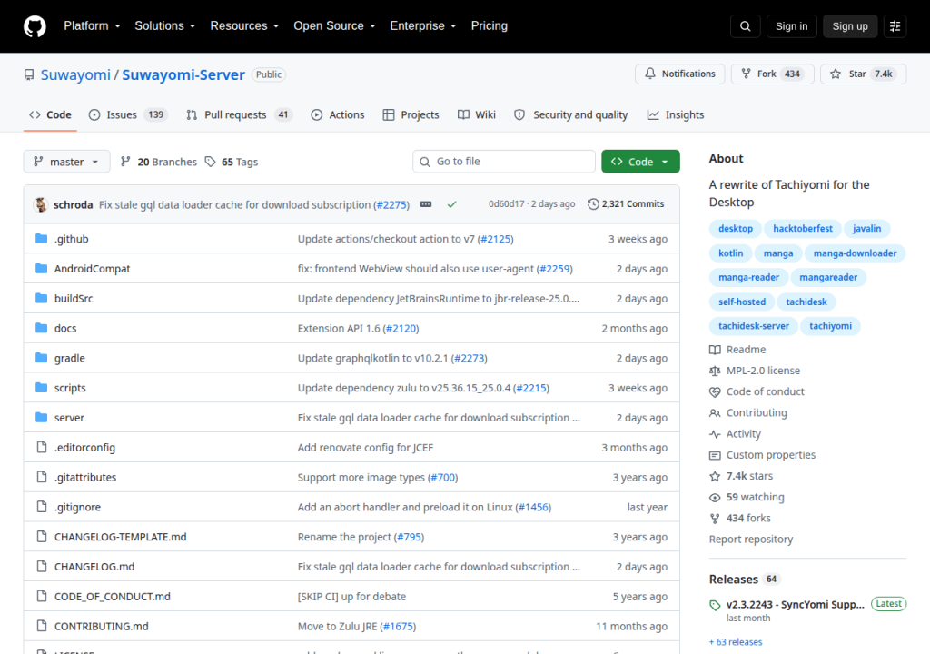Viewport: 930px width, 654px height.
Task: Click the Notifications bell button
Action: pyautogui.click(x=679, y=74)
